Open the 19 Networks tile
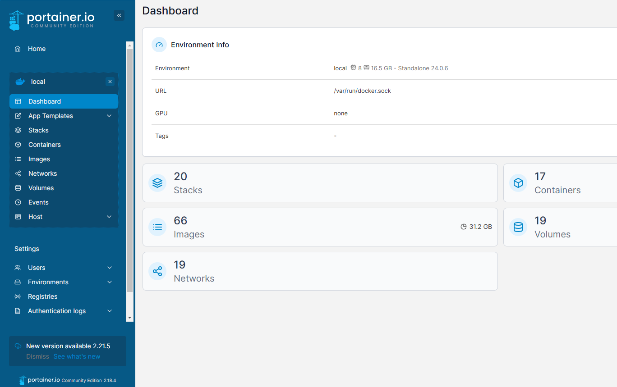617x387 pixels. click(320, 271)
